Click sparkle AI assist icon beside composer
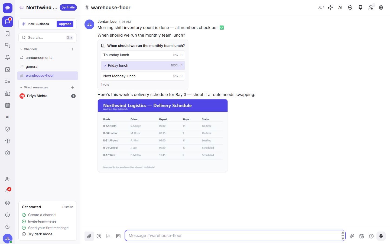The height and width of the screenshot is (244, 390). [x=352, y=236]
